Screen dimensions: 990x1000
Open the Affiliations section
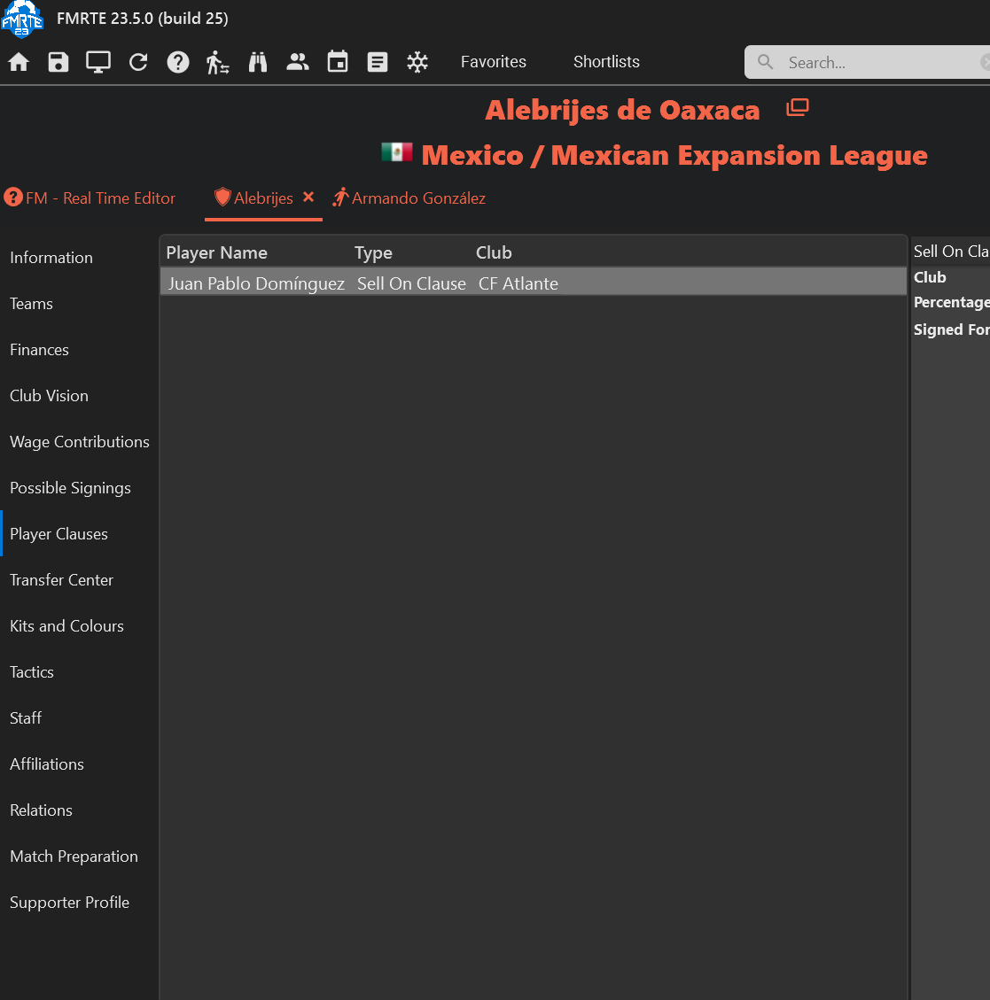47,764
